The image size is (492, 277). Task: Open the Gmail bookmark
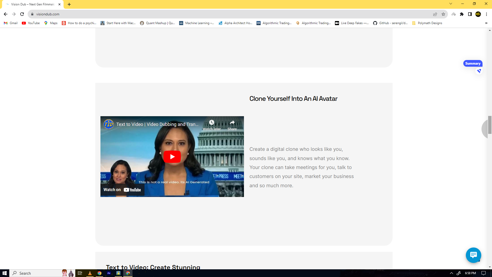point(11,23)
